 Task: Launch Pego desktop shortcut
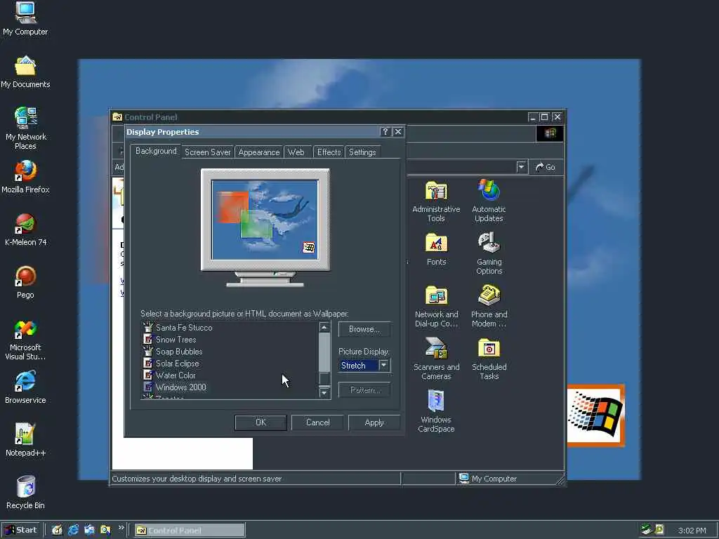coord(25,282)
